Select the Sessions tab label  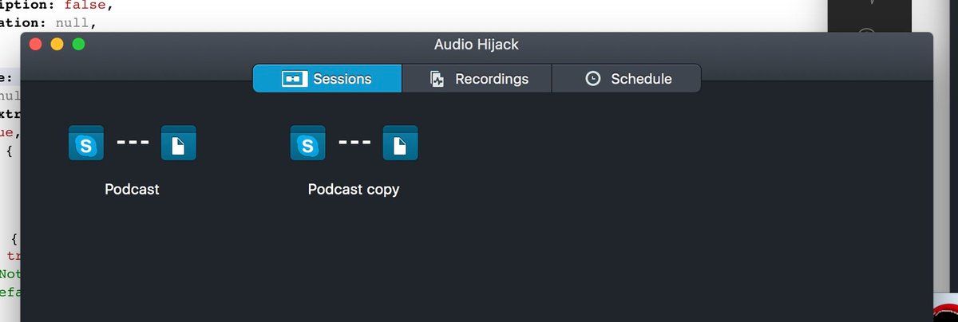(342, 79)
